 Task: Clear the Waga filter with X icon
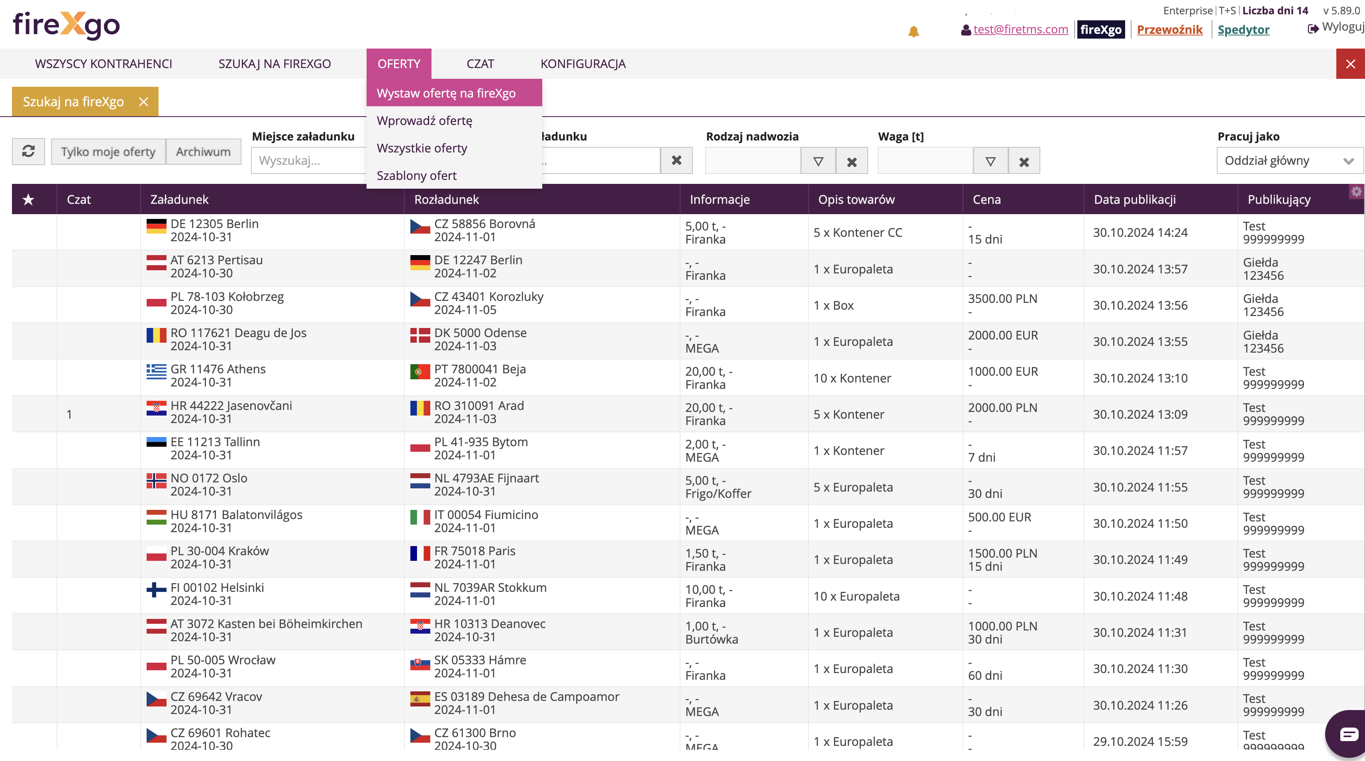(x=1024, y=161)
